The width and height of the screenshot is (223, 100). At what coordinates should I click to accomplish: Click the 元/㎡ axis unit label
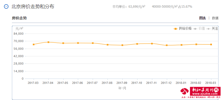tap(19, 29)
